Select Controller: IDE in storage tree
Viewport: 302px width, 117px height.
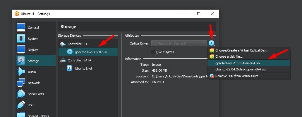click(88, 44)
